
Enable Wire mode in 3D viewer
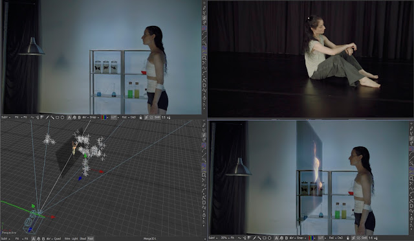click(67, 238)
